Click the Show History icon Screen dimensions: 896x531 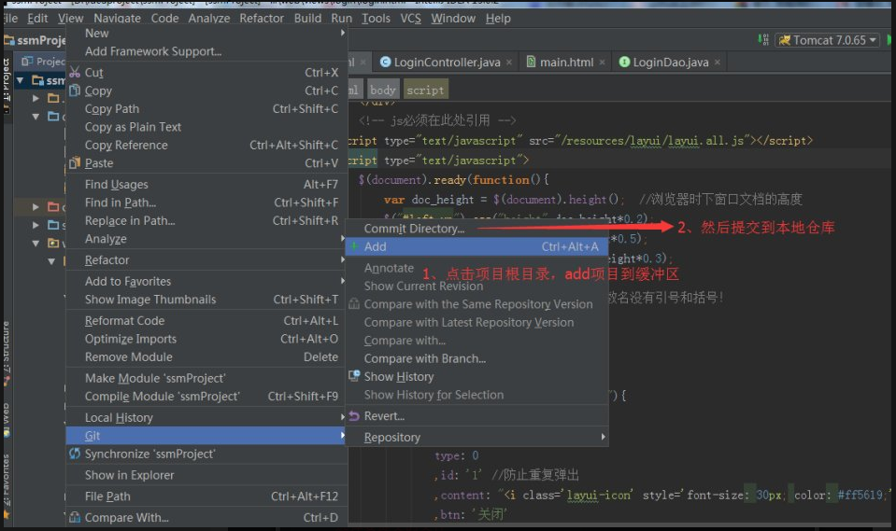[x=354, y=376]
